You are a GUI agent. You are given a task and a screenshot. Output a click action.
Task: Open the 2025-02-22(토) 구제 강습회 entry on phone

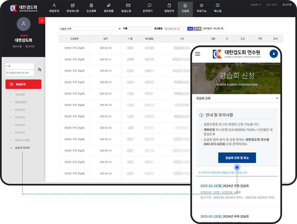tap(225, 216)
